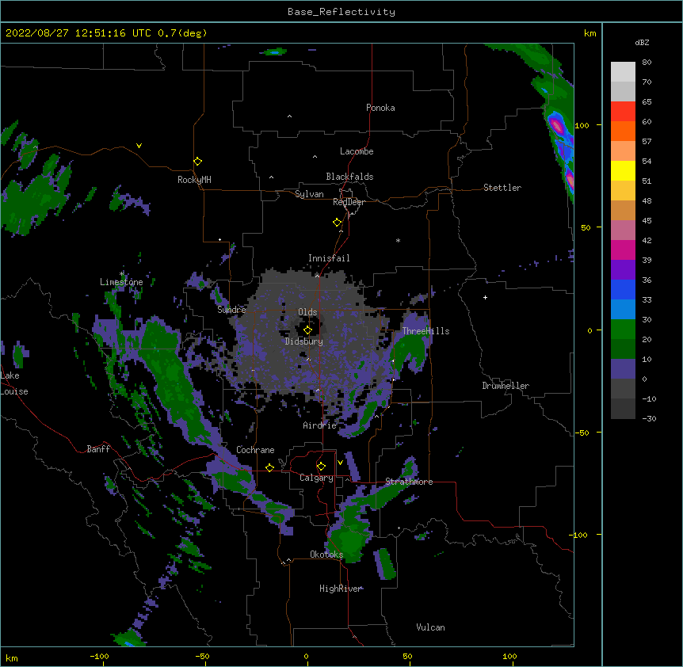
Task: Pick the orange 60 dBZ legend swatch
Action: point(623,131)
